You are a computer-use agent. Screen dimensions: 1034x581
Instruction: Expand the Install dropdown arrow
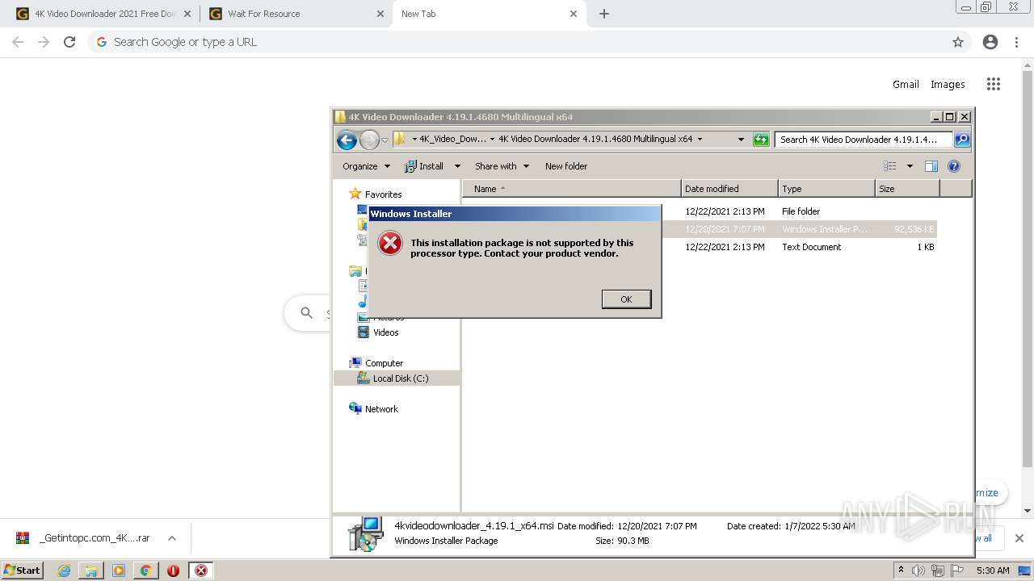click(456, 166)
